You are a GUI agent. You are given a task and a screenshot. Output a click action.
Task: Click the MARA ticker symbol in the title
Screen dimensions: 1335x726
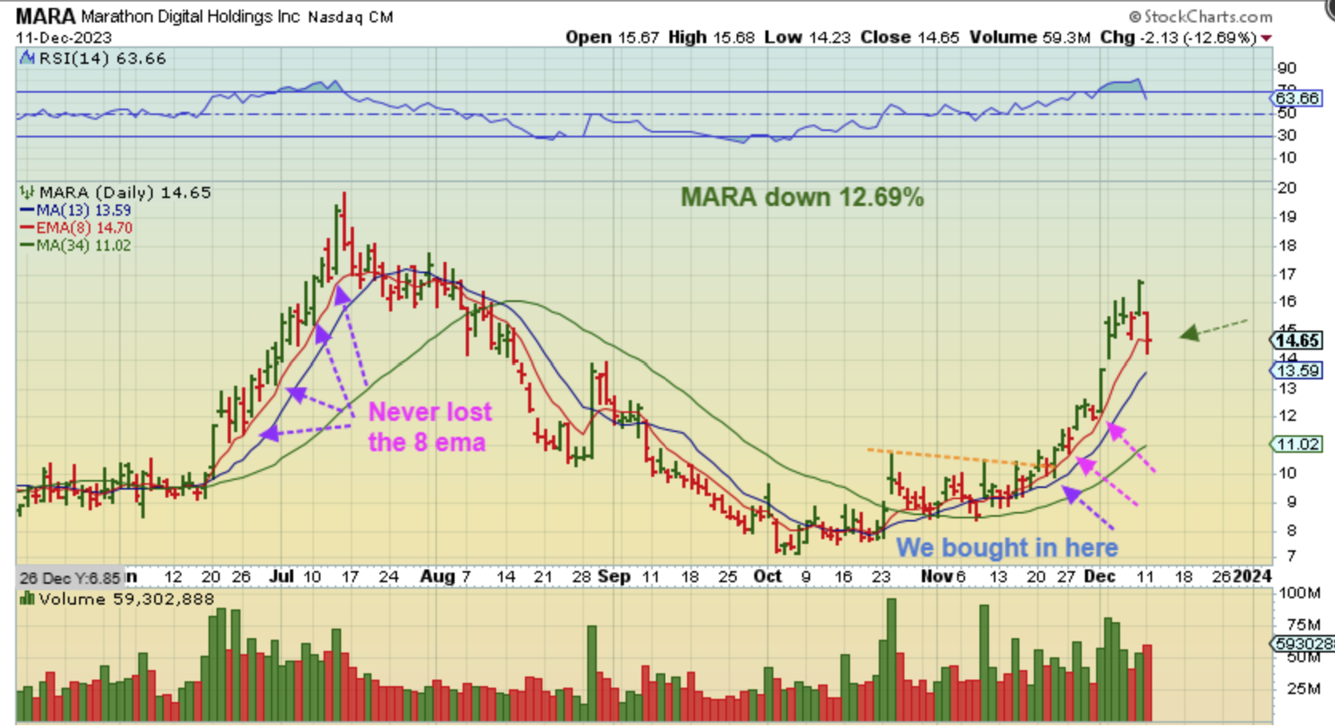[46, 16]
